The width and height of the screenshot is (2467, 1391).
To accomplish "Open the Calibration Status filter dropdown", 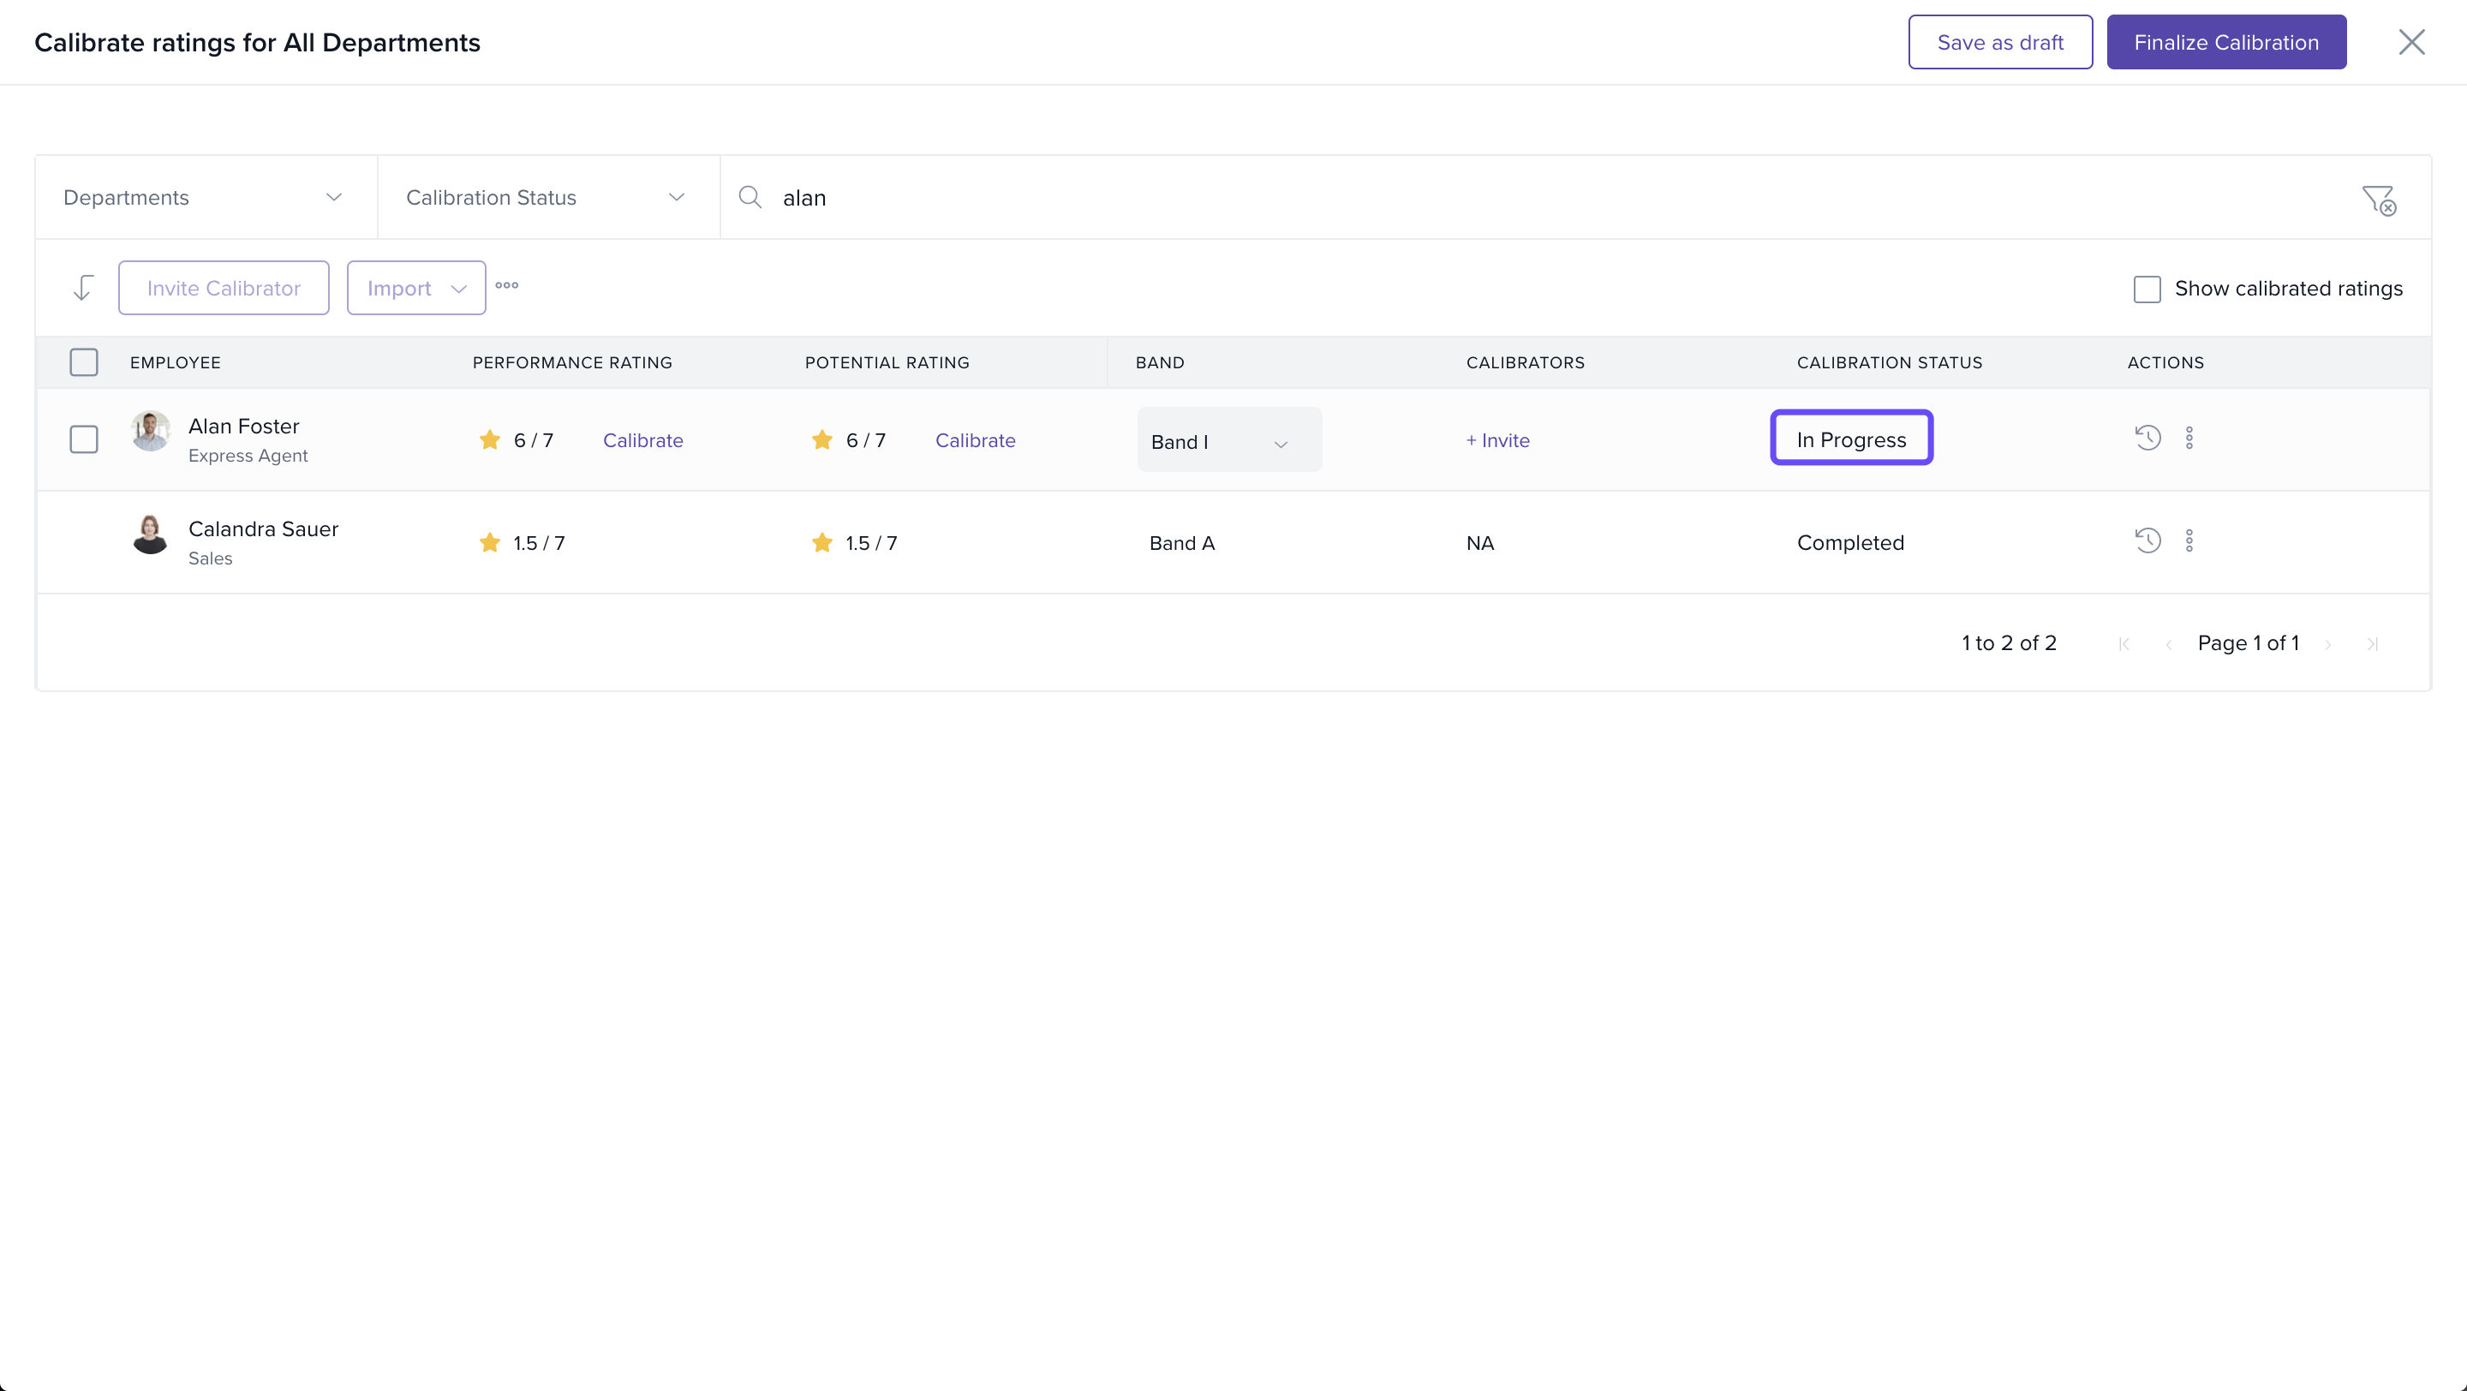I will [547, 197].
